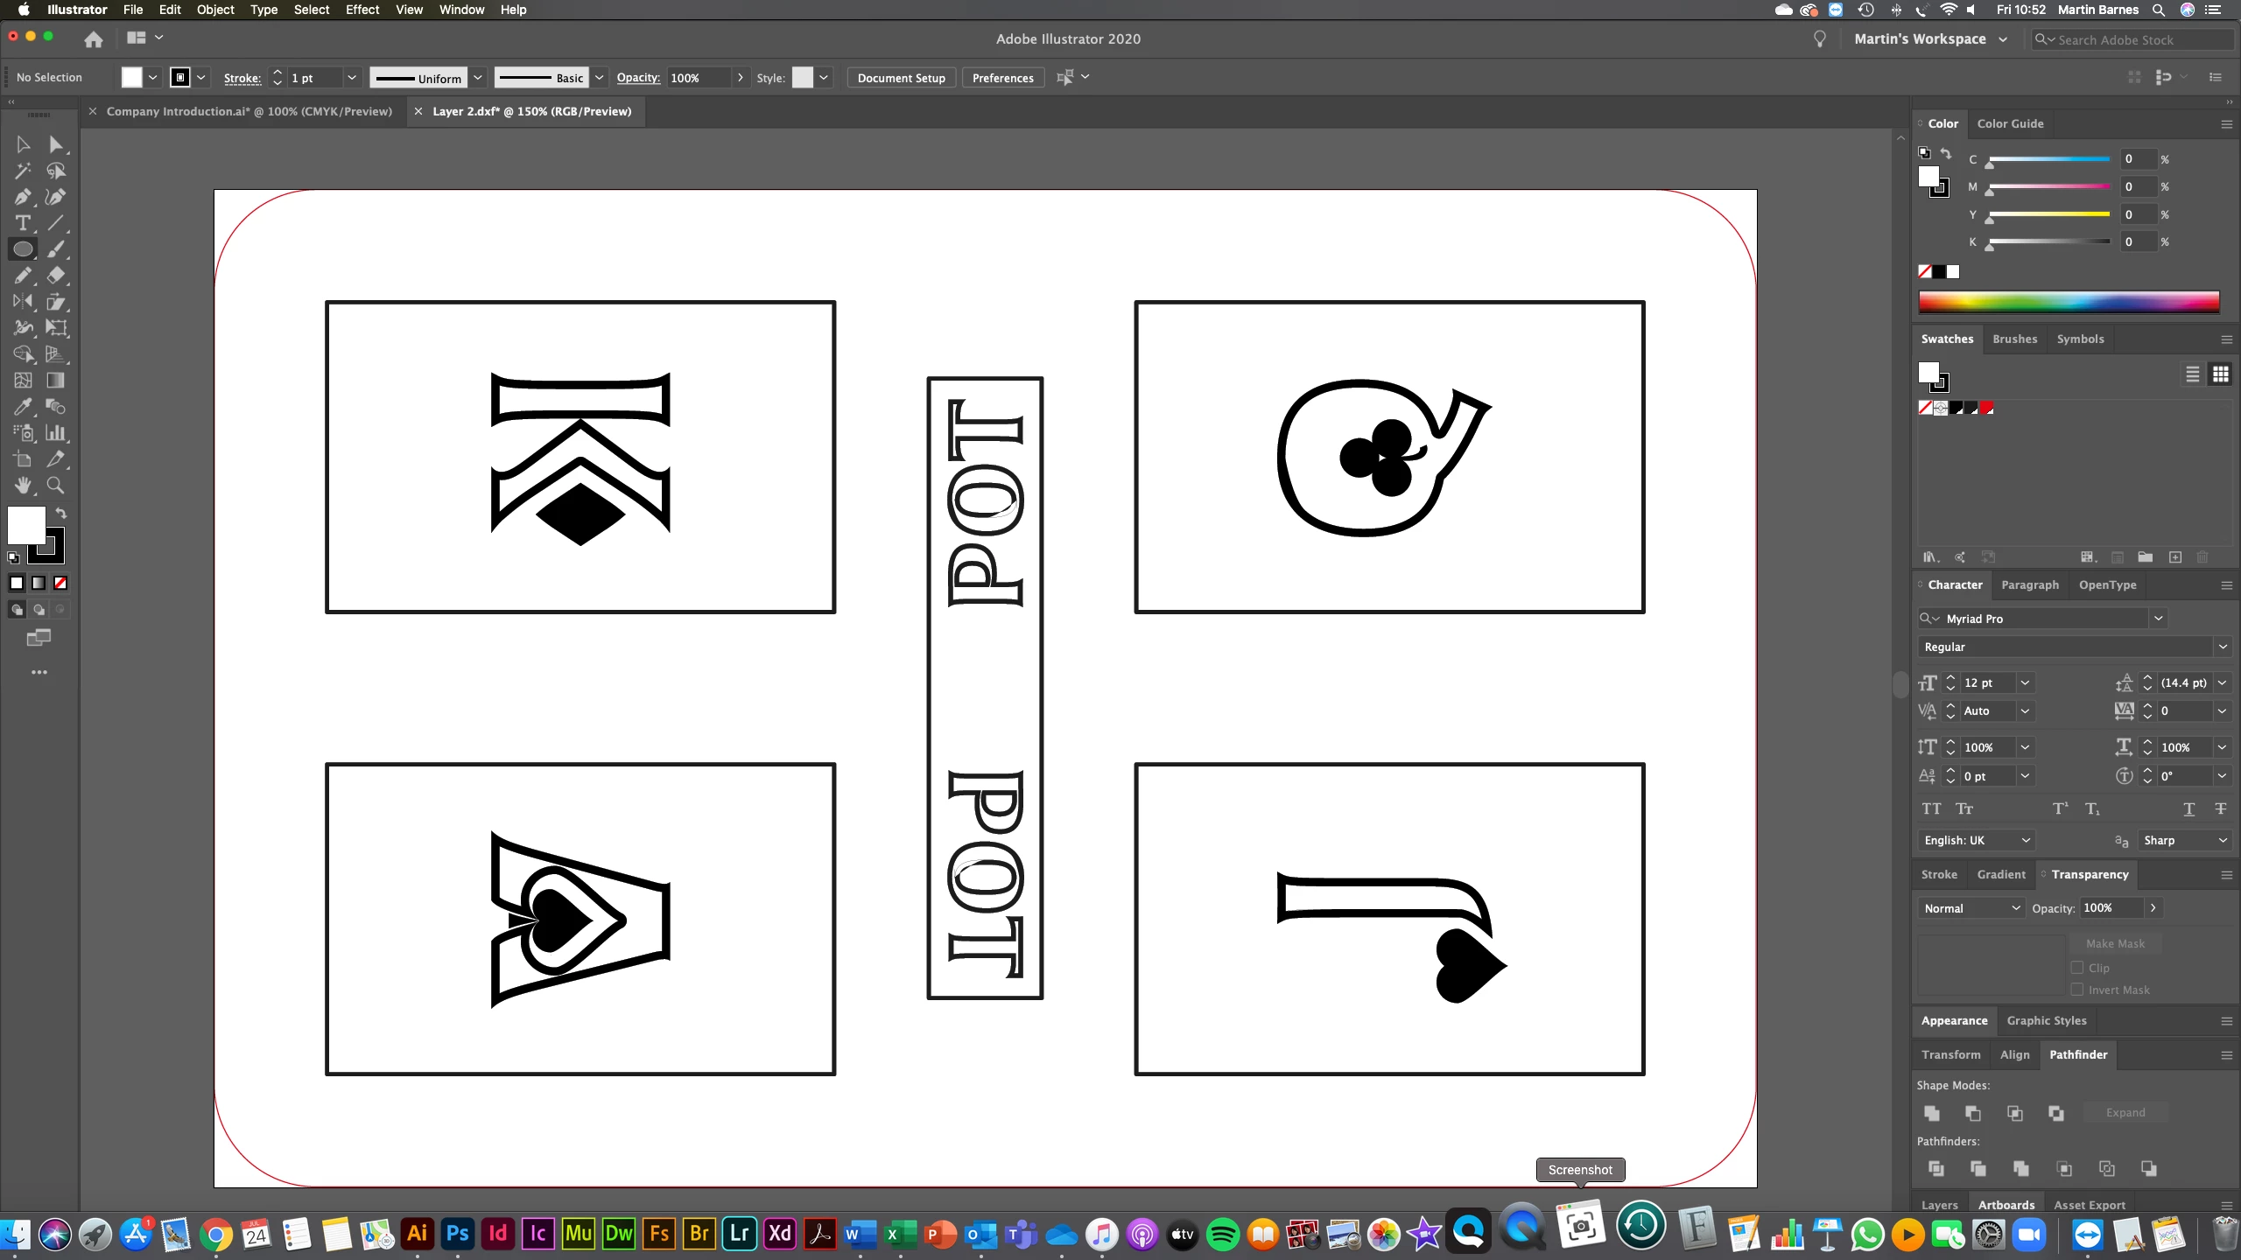Select the Direct Selection tool
Image resolution: width=2241 pixels, height=1260 pixels.
pyautogui.click(x=55, y=144)
